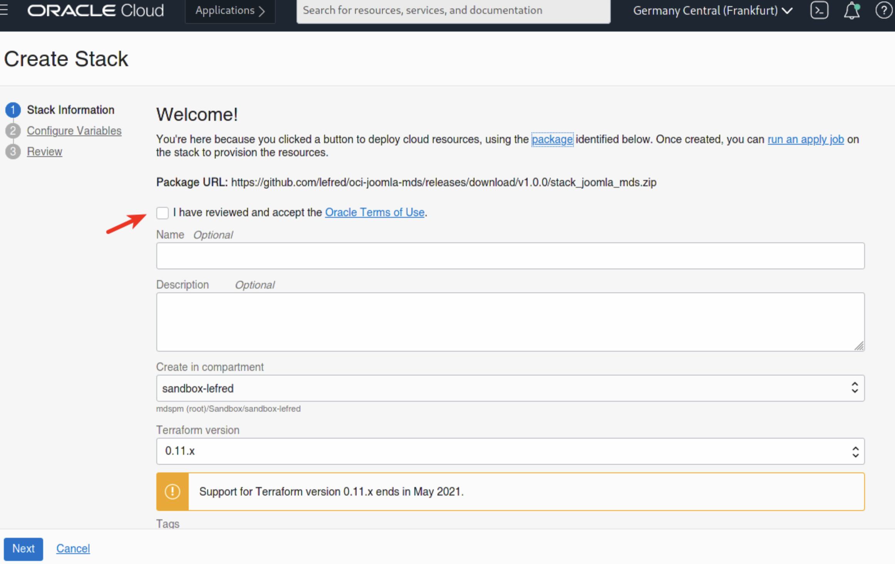The height and width of the screenshot is (564, 895).
Task: Open the hamburger navigation menu
Action: 4,10
